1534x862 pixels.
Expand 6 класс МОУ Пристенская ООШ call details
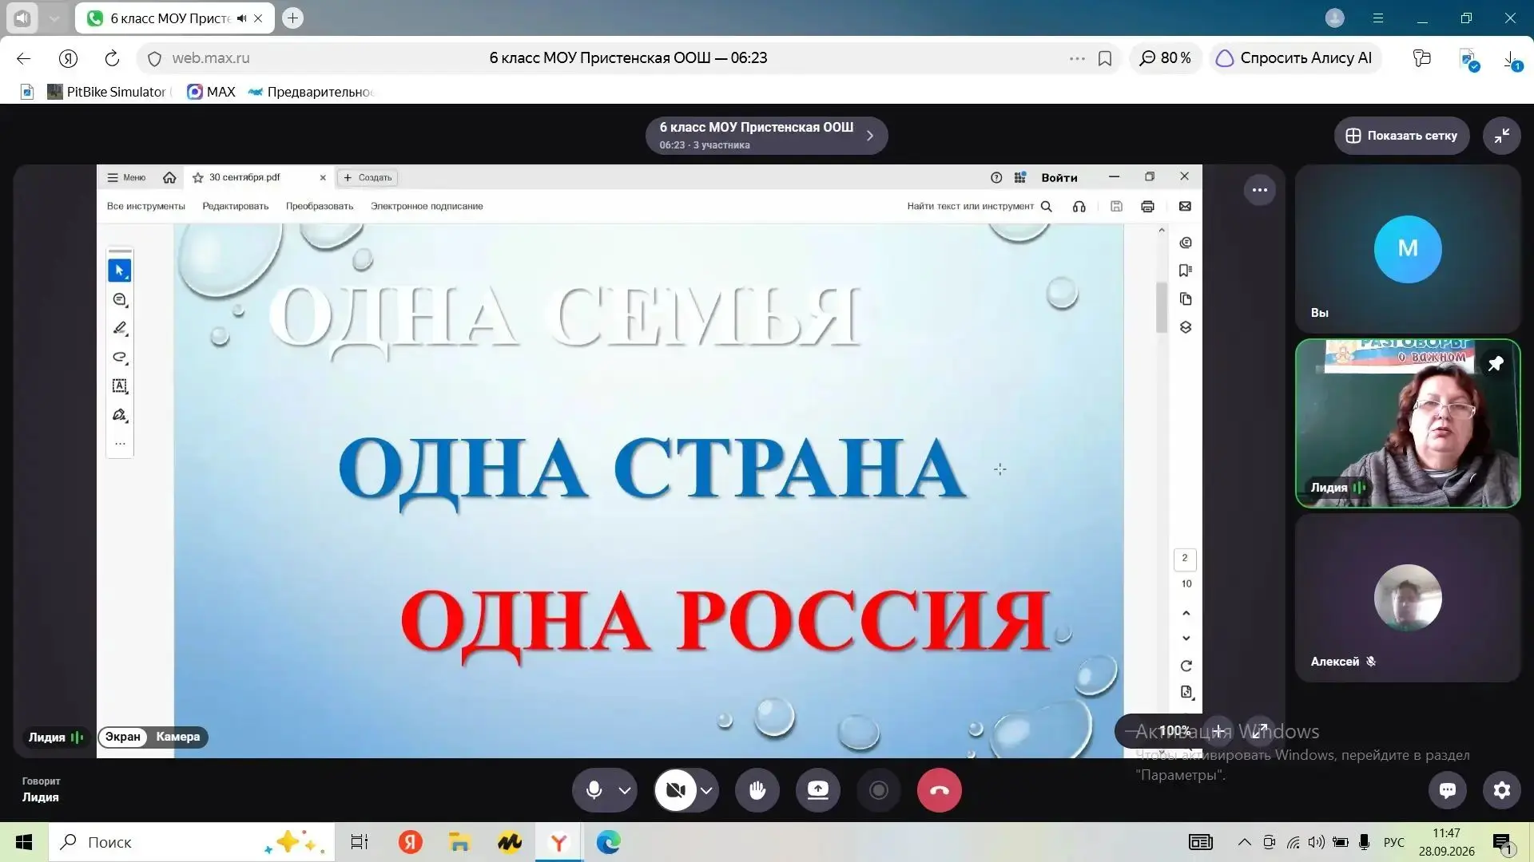766,136
